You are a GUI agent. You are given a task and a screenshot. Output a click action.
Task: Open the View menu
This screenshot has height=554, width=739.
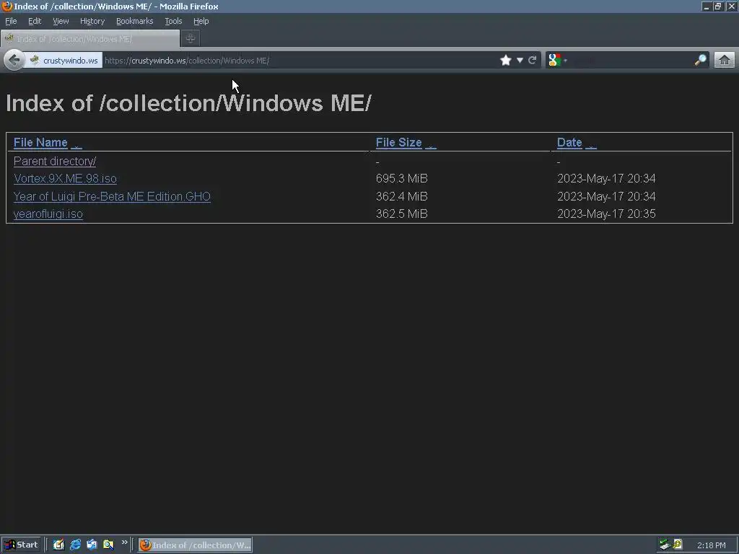61,21
